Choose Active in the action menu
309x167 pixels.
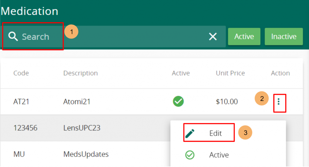click(x=219, y=155)
